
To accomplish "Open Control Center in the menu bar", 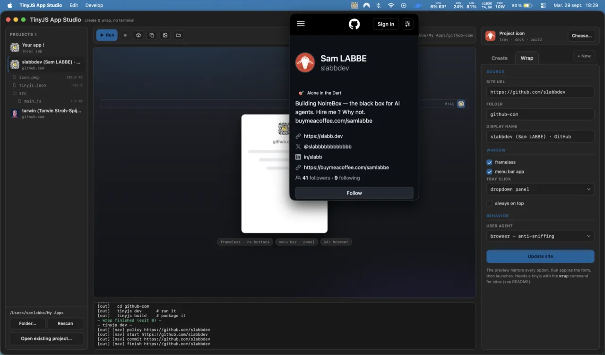I will click(543, 6).
